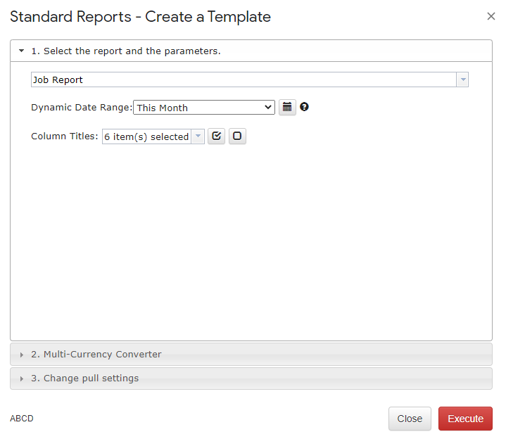Check all column titles icon
The width and height of the screenshot is (506, 439).
pyautogui.click(x=217, y=136)
